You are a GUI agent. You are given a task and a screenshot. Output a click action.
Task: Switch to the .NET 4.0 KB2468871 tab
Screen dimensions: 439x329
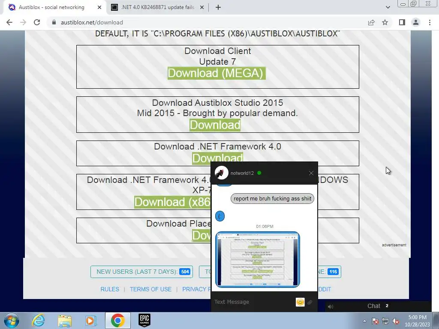point(158,7)
